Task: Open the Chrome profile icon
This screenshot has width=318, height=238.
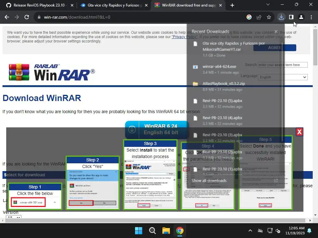Action: (301, 17)
